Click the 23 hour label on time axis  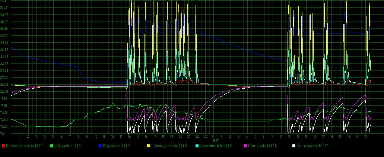point(205,137)
